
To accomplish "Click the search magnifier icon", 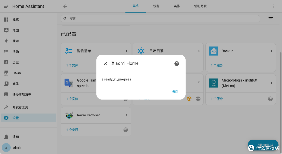I will click(65, 19).
